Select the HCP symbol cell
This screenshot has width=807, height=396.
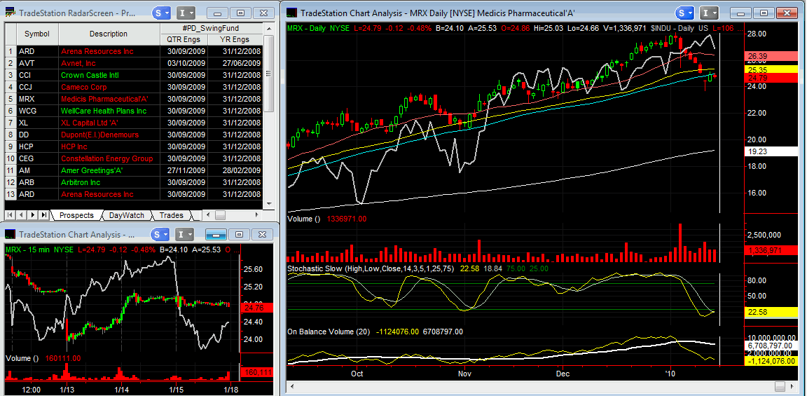point(37,146)
